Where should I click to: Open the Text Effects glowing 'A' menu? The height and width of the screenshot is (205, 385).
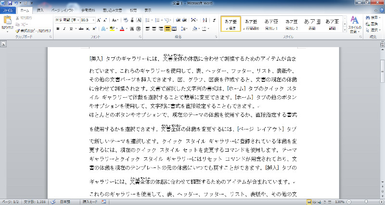tap(103, 29)
